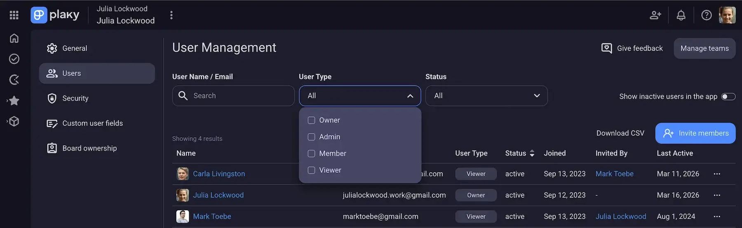The width and height of the screenshot is (742, 228).
Task: Open the notifications bell
Action: coord(681,15)
